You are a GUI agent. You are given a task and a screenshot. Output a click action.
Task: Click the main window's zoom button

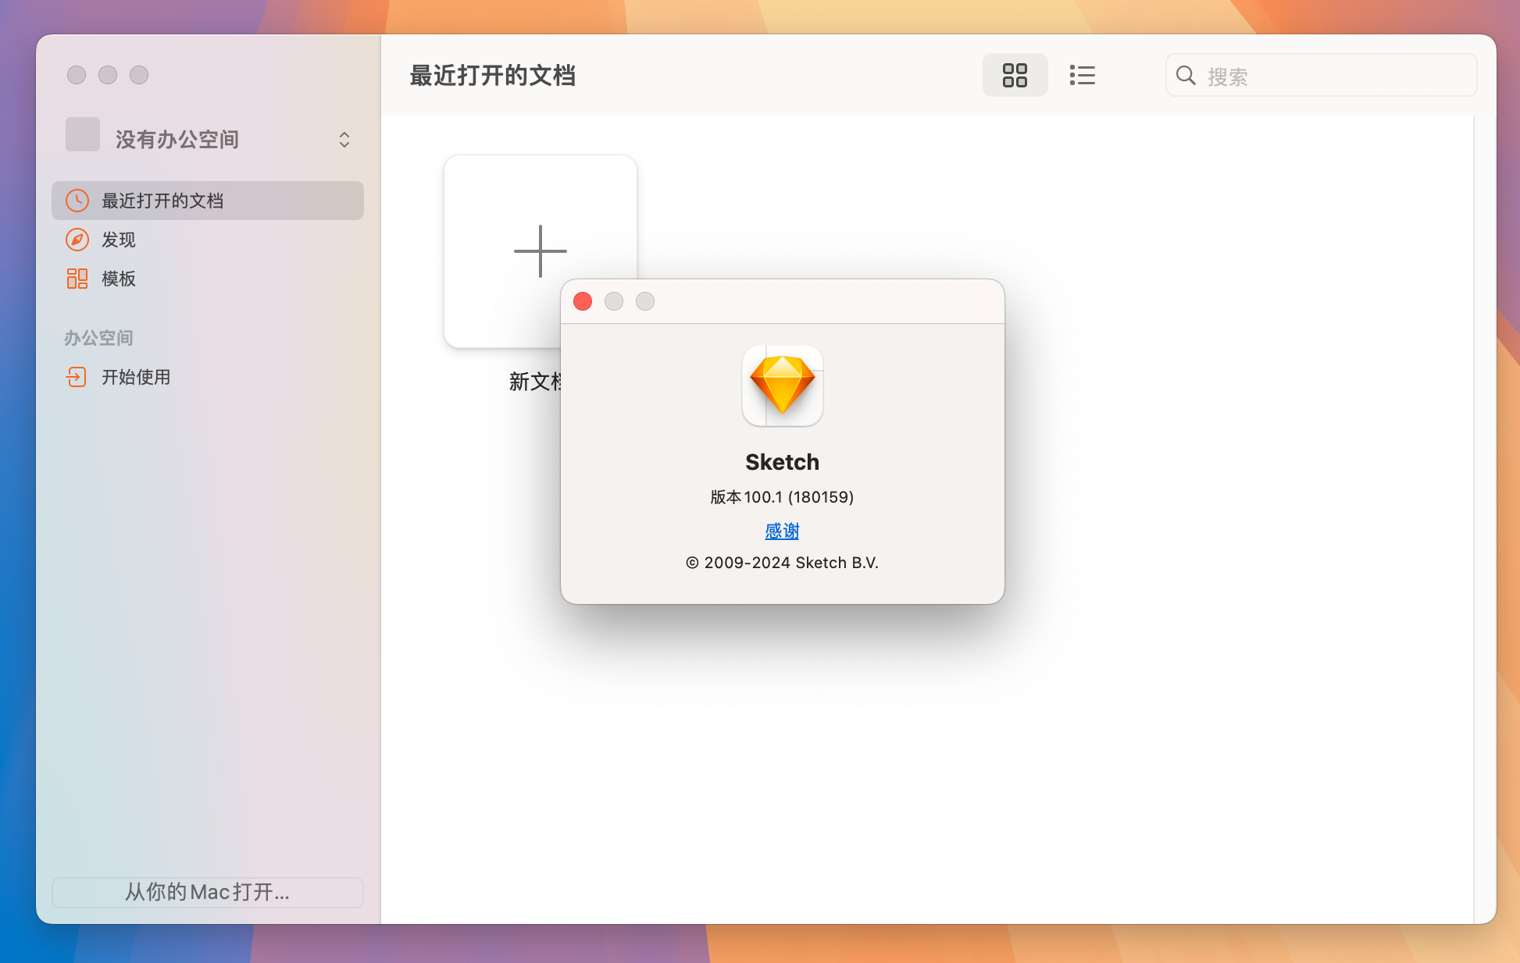139,75
